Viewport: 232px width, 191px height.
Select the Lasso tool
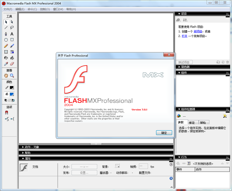pos(12,28)
